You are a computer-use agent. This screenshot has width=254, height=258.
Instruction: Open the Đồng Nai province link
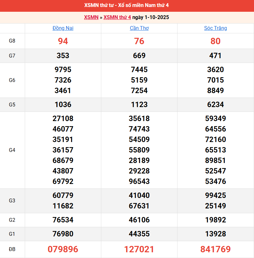[63, 28]
